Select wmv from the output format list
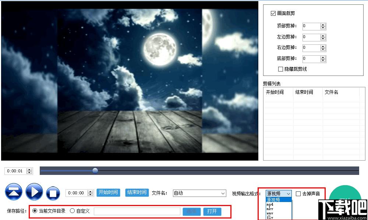368x220 pixels. click(x=279, y=213)
